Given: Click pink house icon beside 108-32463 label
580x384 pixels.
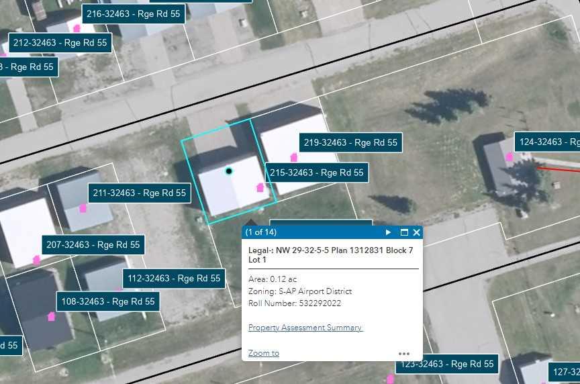Looking at the screenshot, I should [51, 316].
